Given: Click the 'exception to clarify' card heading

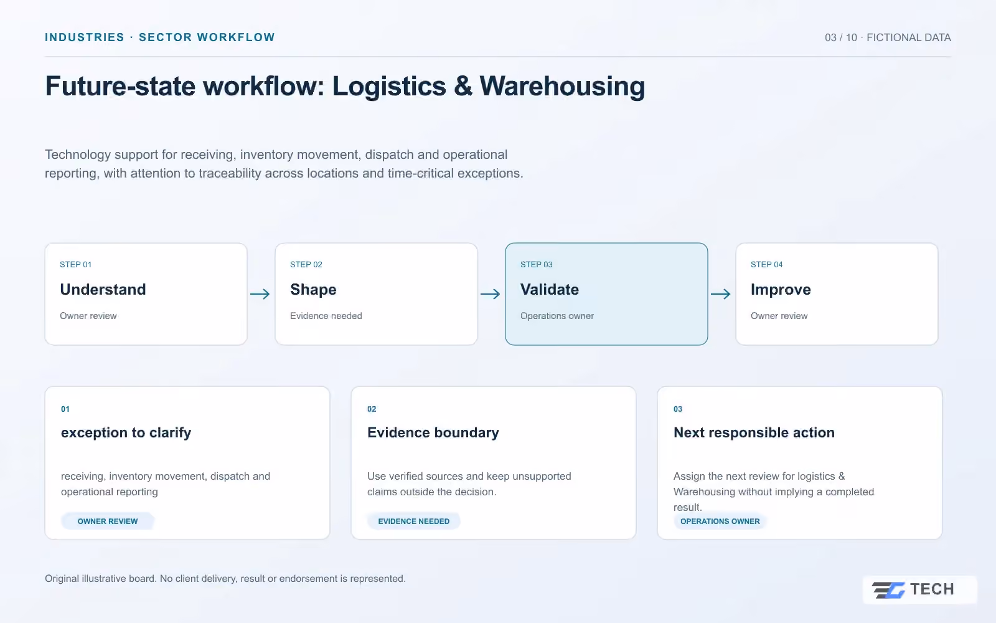Looking at the screenshot, I should coord(126,432).
